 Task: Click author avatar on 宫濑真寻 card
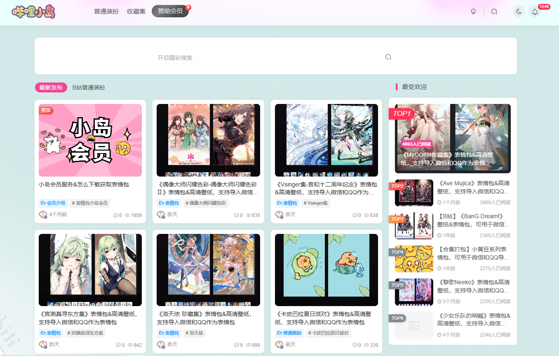click(43, 344)
